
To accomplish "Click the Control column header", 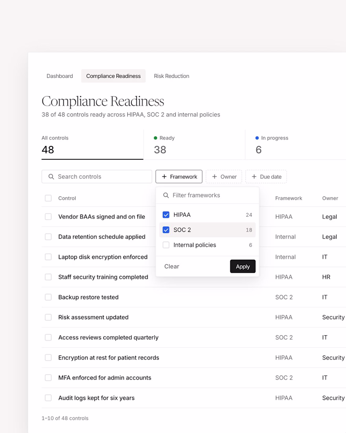I will [67, 198].
